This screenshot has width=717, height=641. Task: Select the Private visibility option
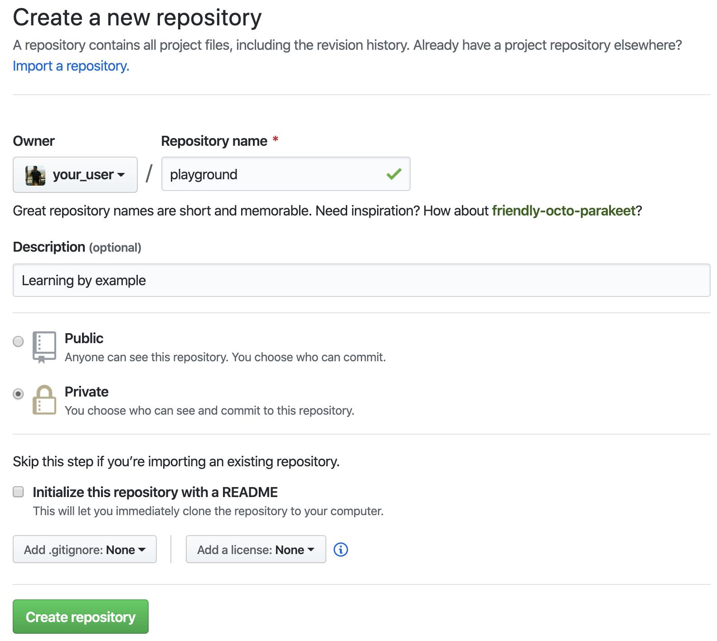click(18, 394)
